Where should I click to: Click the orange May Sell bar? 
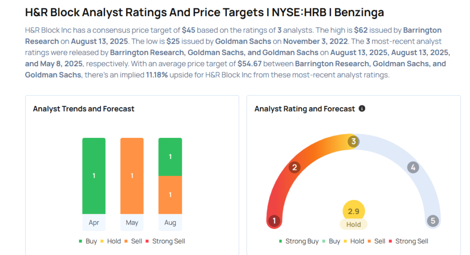pyautogui.click(x=132, y=176)
